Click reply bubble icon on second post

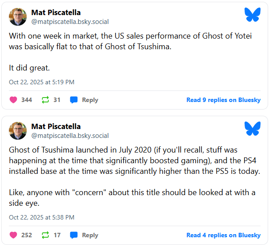point(74,235)
